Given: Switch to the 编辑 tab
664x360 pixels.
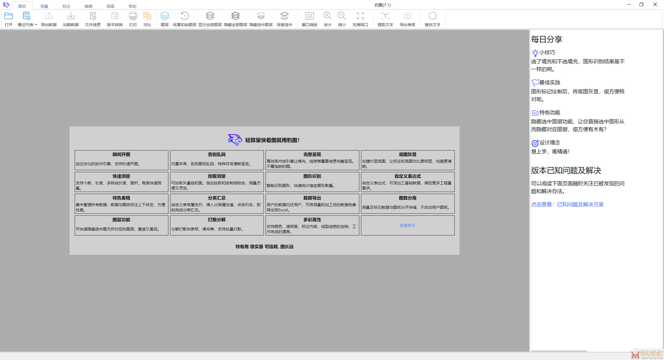Looking at the screenshot, I should point(88,6).
